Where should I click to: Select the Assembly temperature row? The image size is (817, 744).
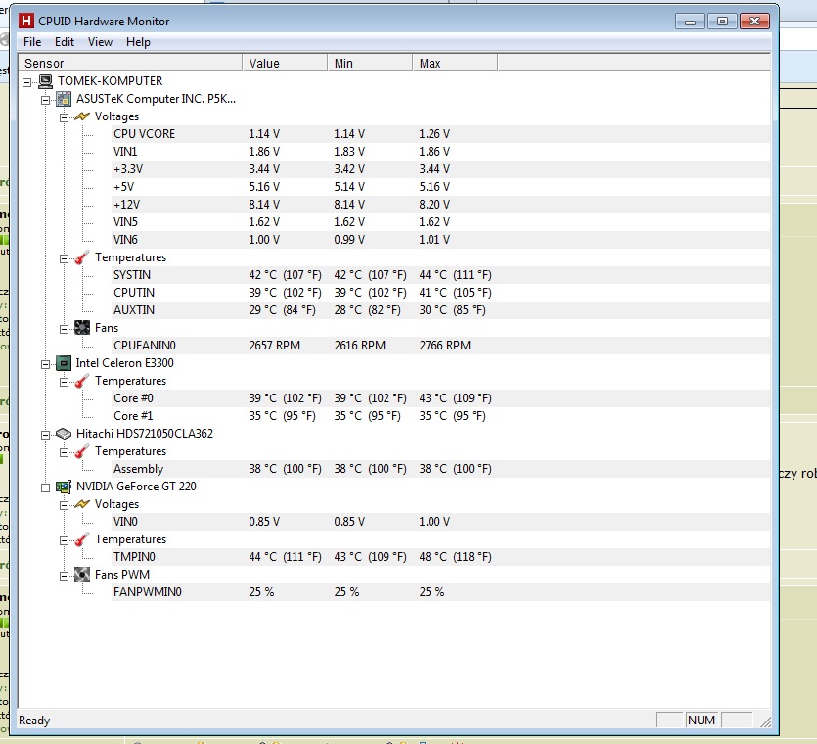pyautogui.click(x=441, y=469)
